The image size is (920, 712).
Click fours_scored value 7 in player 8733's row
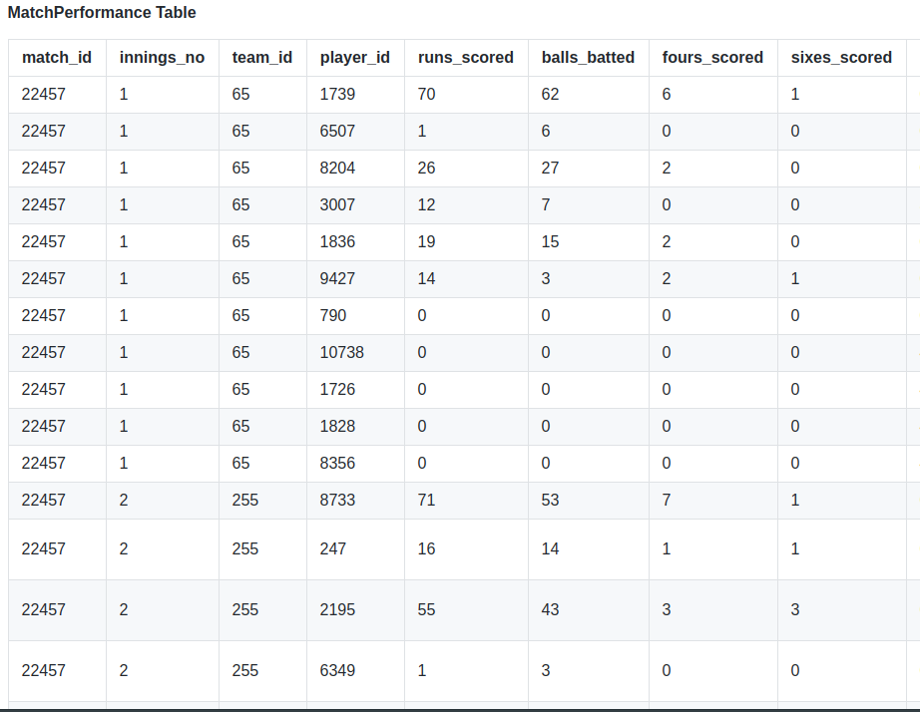coord(667,501)
